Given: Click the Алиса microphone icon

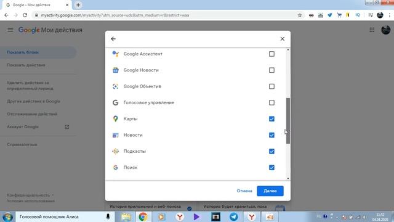Looking at the screenshot, I should point(108,216).
